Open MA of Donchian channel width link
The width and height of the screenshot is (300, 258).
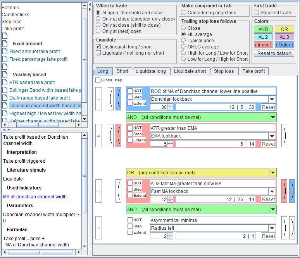(35, 197)
